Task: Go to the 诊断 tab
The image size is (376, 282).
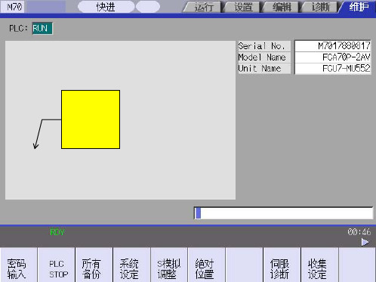Action: tap(320, 7)
